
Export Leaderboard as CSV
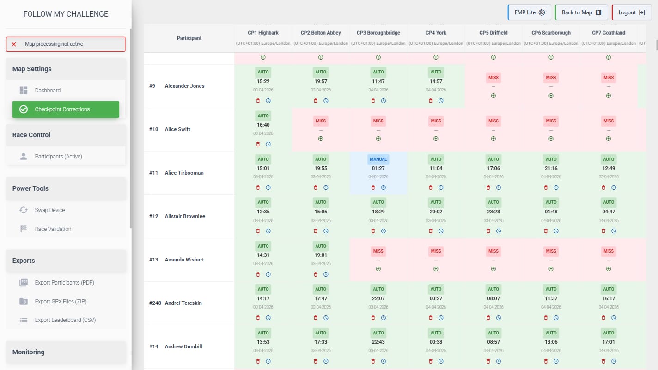(x=65, y=320)
